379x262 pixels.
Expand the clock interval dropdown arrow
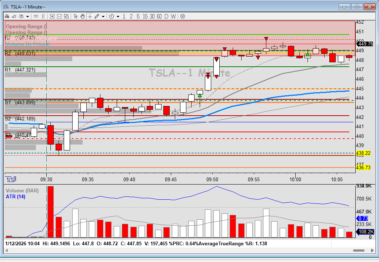point(118,17)
